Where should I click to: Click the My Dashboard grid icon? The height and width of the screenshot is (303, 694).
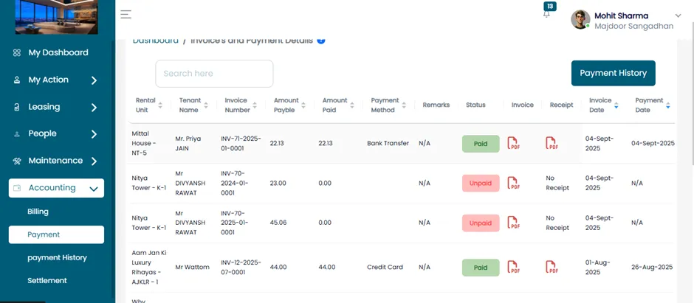tap(17, 53)
